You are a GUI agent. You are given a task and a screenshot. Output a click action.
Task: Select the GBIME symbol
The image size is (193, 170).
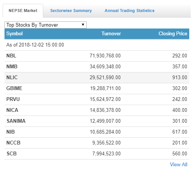[x=14, y=88]
